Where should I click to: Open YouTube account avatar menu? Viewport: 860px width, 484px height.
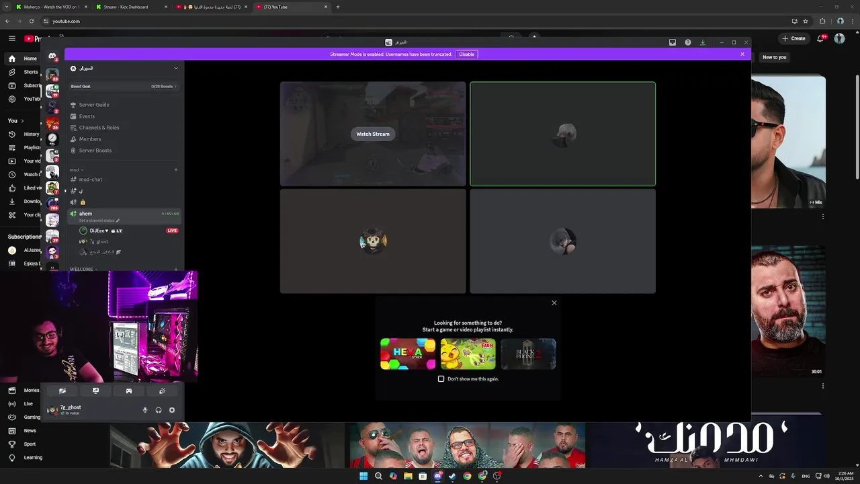tap(839, 38)
